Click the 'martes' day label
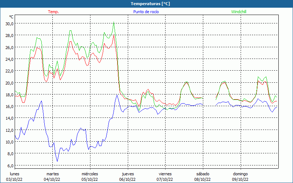The image size is (293, 183). pos(53,174)
